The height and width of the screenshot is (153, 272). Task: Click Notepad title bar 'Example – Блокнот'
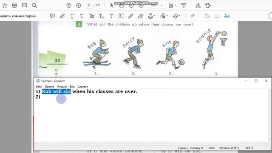(52, 81)
